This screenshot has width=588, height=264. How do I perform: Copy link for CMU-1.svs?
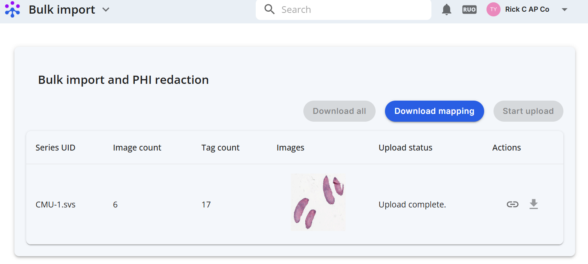pyautogui.click(x=513, y=204)
